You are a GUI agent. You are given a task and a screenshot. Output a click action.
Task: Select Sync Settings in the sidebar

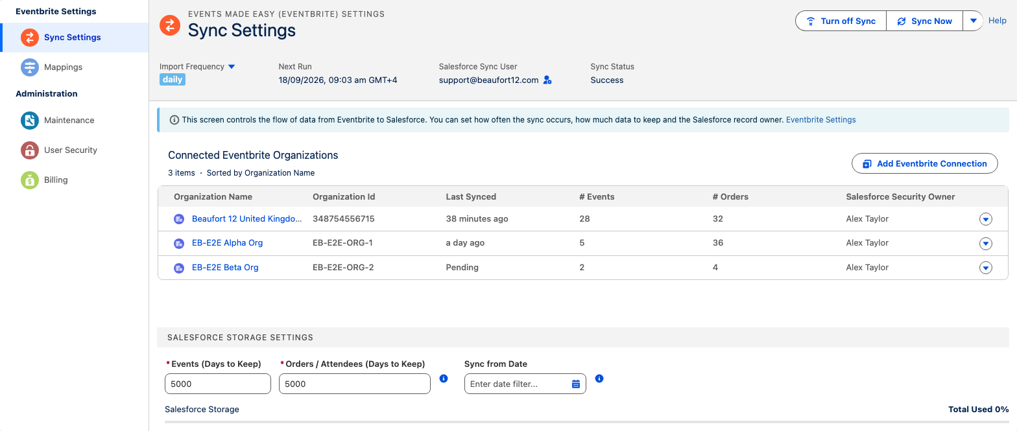click(x=75, y=38)
